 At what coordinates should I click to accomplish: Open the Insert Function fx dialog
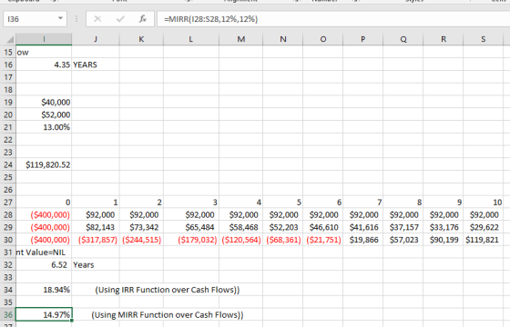[143, 19]
